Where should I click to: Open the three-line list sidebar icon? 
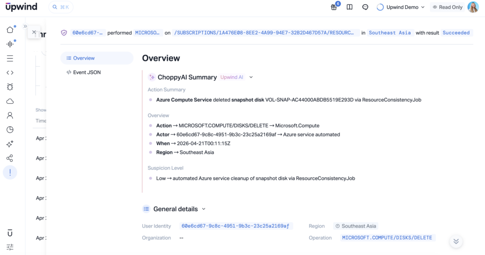click(10, 58)
